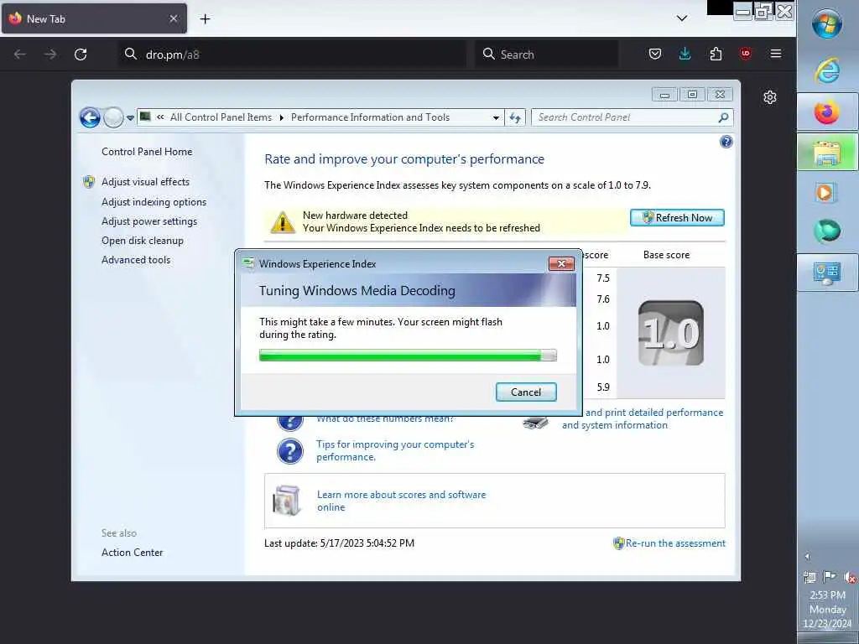Click Control Panel forward navigation button
This screenshot has height=644, width=859.
coord(113,117)
